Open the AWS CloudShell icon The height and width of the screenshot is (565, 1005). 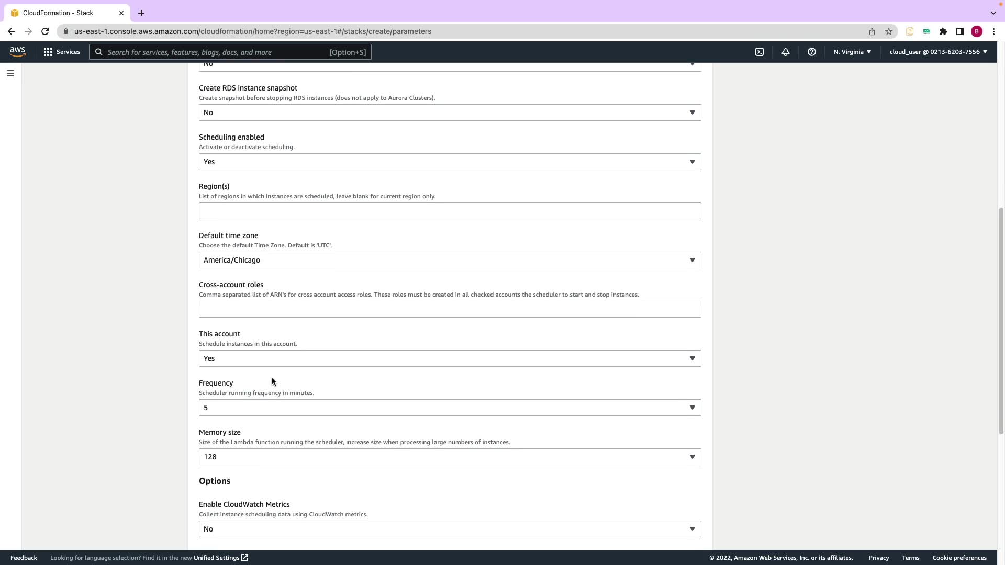tap(760, 52)
